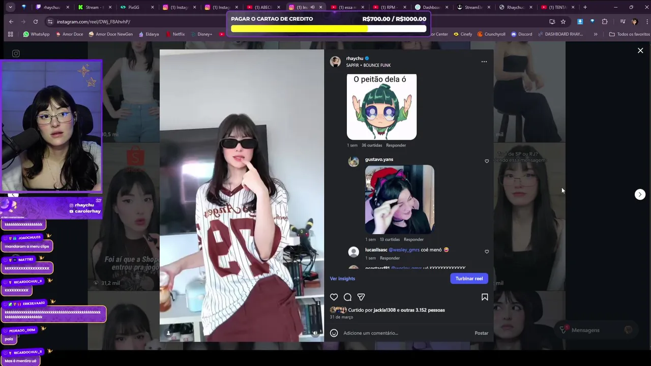651x366 pixels.
Task: Open the browser extensions puzzle icon
Action: coord(605,21)
